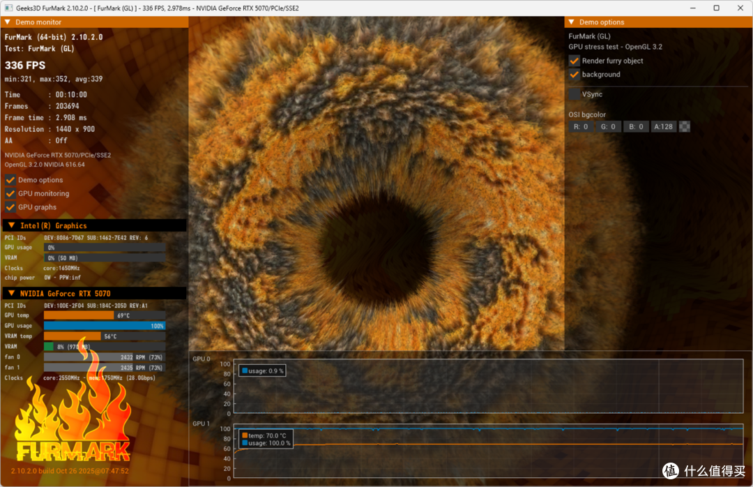Click the VRAM temp 56°C bar

click(105, 336)
